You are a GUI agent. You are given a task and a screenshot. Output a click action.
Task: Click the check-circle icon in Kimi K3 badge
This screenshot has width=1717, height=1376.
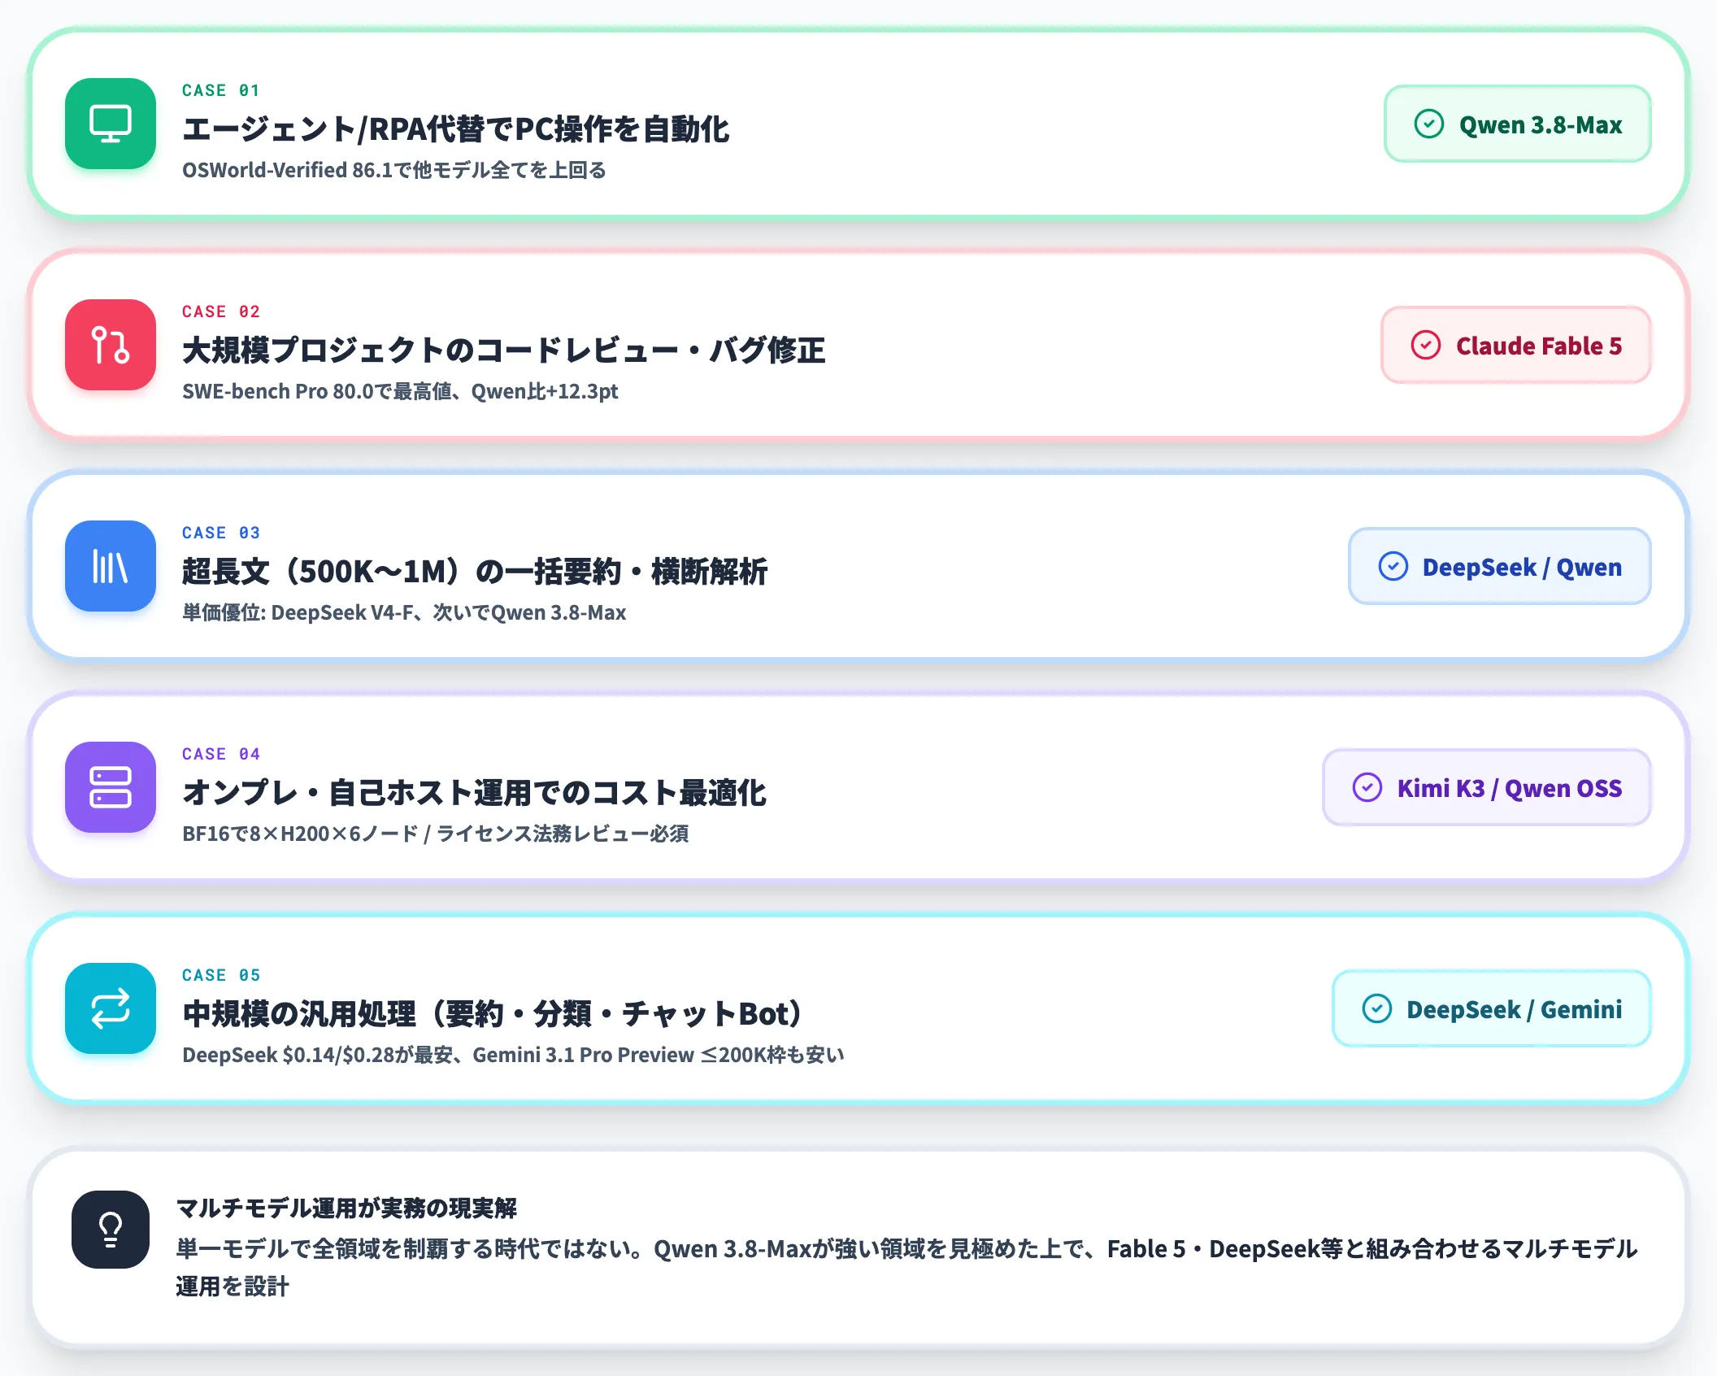[1367, 788]
